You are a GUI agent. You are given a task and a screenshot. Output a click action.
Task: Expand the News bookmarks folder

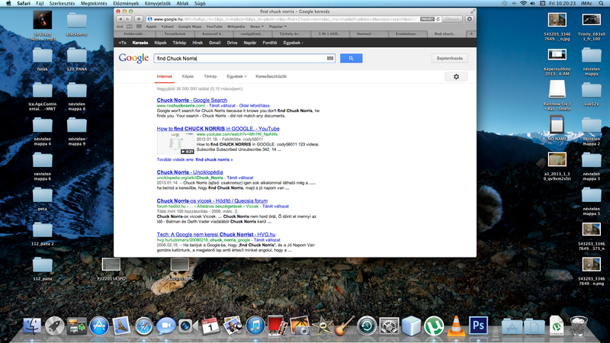coord(256,27)
